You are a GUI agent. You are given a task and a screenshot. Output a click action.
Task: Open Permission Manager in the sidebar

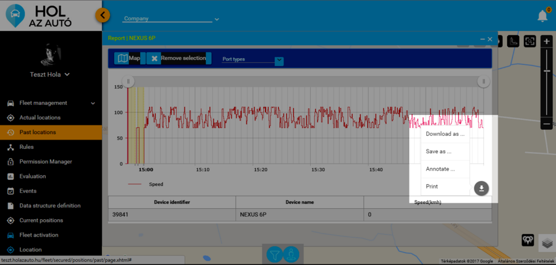point(46,162)
